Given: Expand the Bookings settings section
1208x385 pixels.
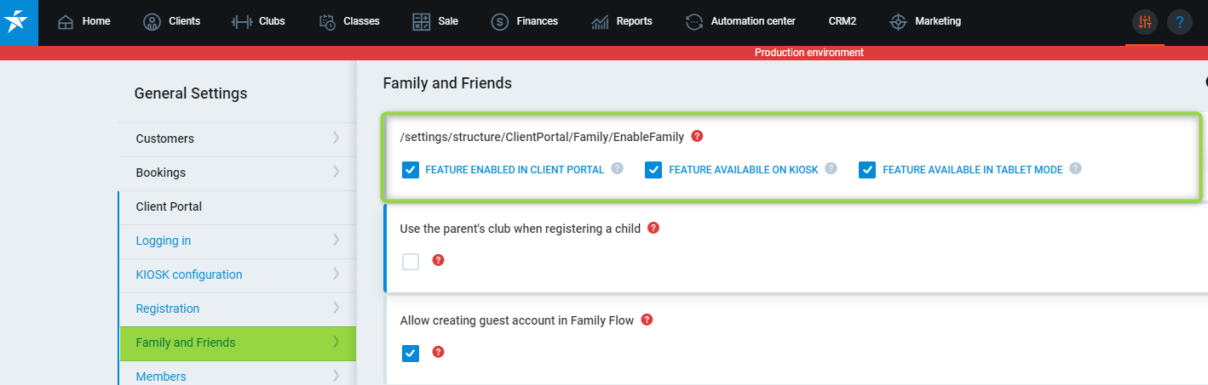Looking at the screenshot, I should tap(236, 173).
